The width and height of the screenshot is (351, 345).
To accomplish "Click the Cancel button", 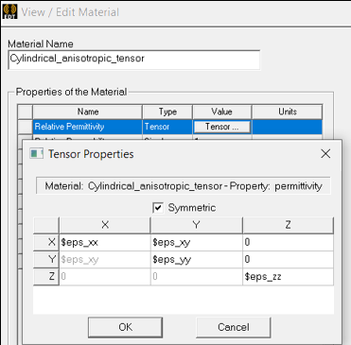I will coord(234,327).
